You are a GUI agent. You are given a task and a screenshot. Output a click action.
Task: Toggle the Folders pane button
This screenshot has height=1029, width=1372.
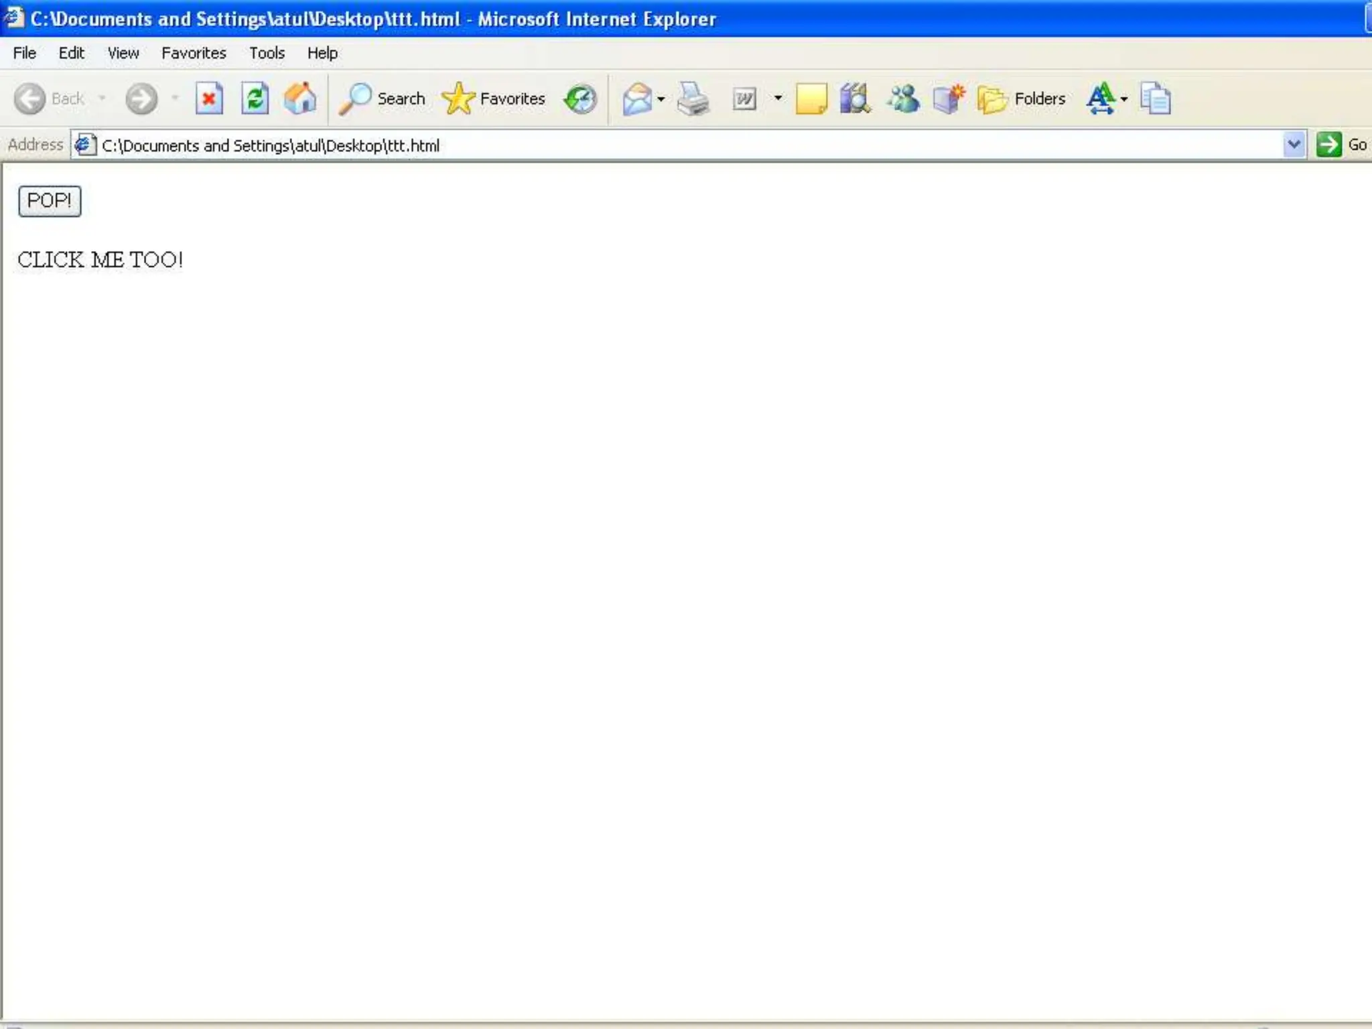[1022, 99]
